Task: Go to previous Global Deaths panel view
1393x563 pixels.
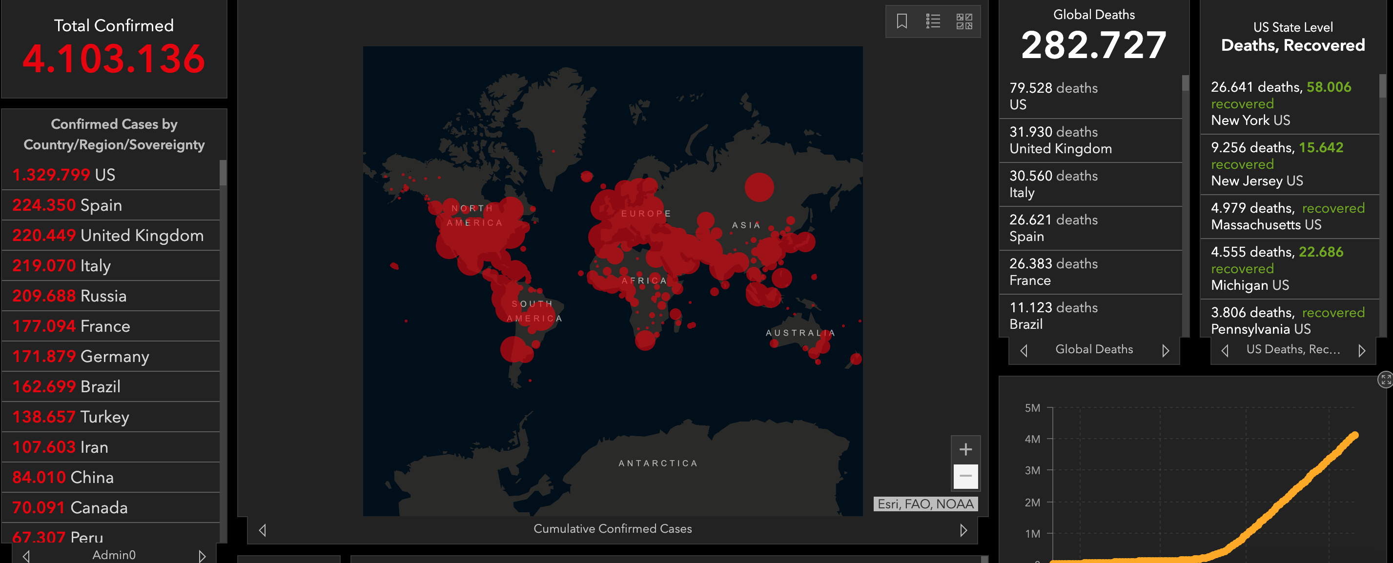Action: pos(1024,351)
